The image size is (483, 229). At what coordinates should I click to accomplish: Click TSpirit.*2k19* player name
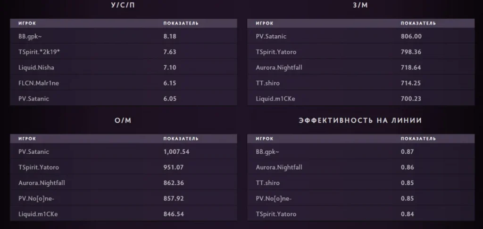pos(39,52)
